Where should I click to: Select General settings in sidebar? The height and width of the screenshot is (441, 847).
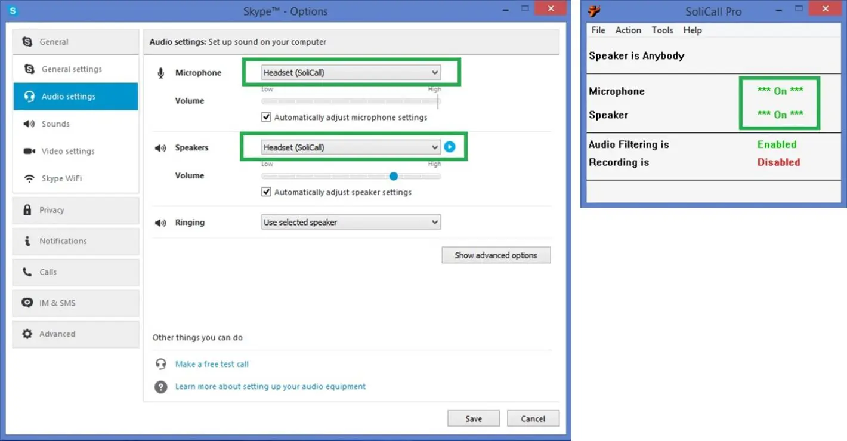tap(76, 69)
